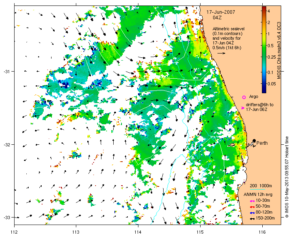This screenshot has height=236, width=291.
Task: Click the MODIS Chl-a colorbar title
Action: click(279, 50)
